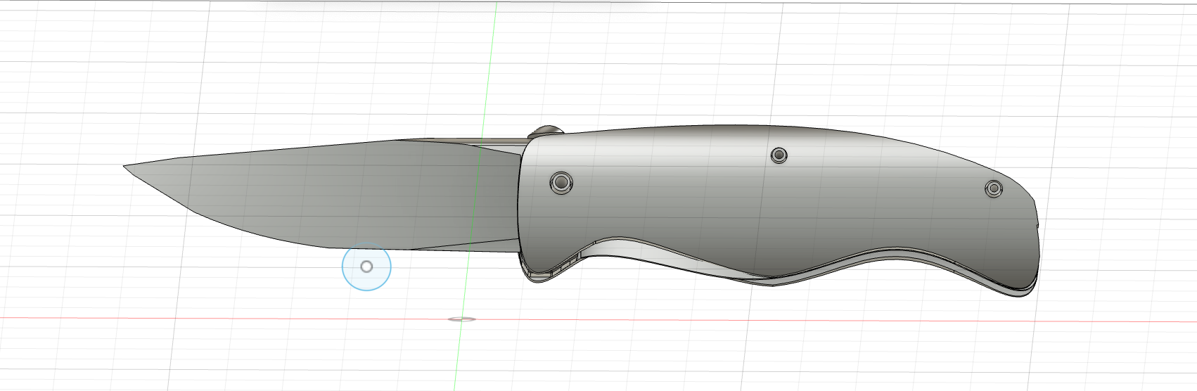Select the thumb stud above the handle
The height and width of the screenshot is (391, 1197).
click(x=546, y=131)
